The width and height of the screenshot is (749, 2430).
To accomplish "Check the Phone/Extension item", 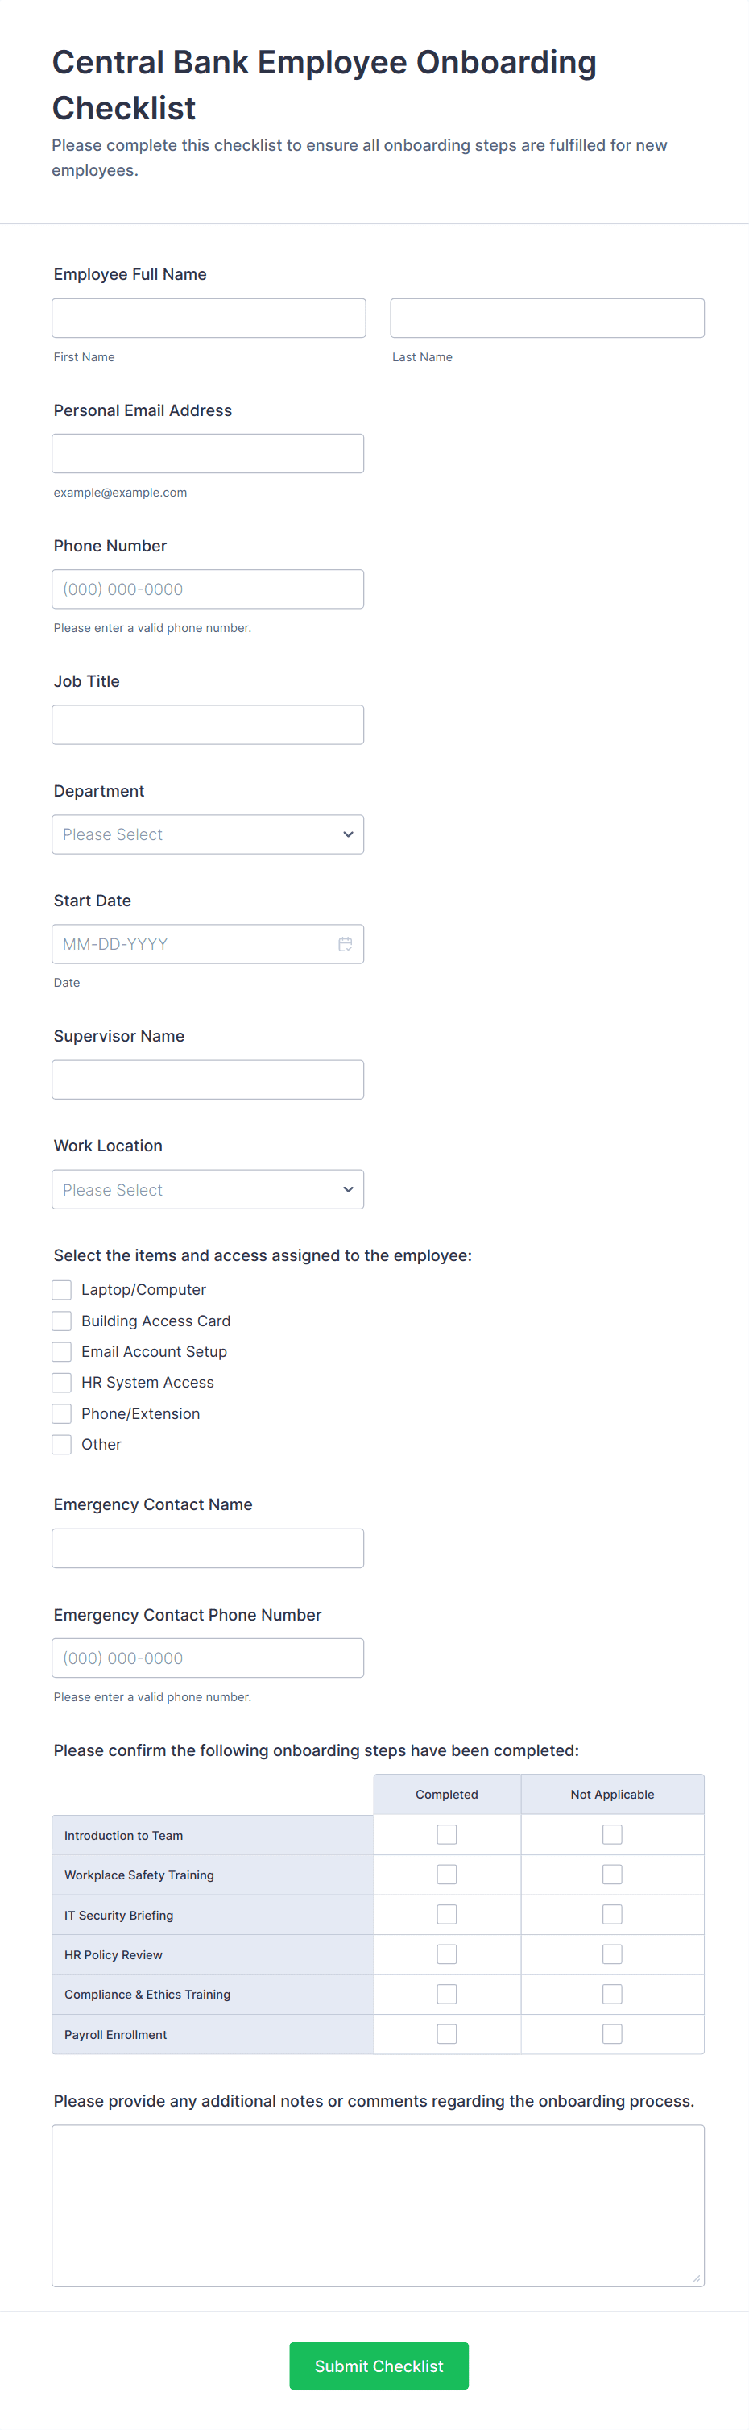I will click(x=62, y=1413).
